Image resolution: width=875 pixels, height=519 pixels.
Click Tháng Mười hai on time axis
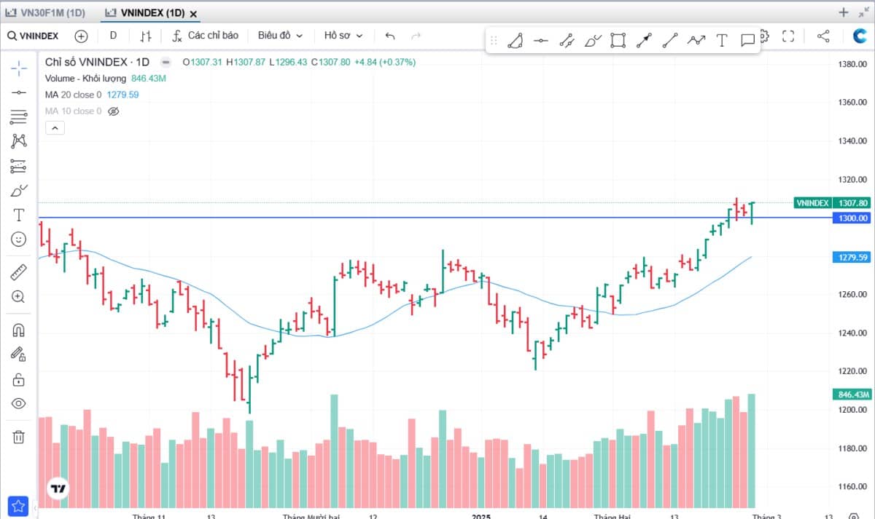tap(311, 515)
